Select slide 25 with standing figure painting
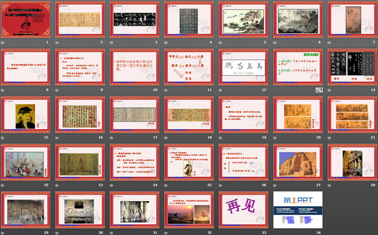This screenshot has height=235, width=378. pyautogui.click(x=189, y=162)
